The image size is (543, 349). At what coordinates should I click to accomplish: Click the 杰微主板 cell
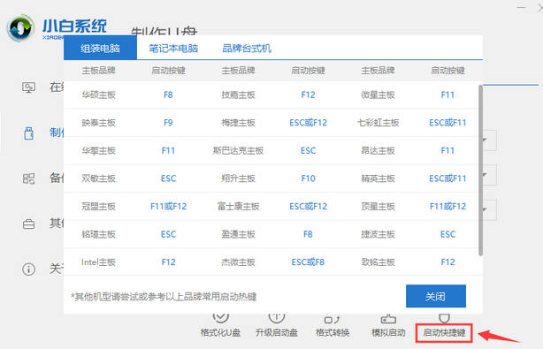238,262
